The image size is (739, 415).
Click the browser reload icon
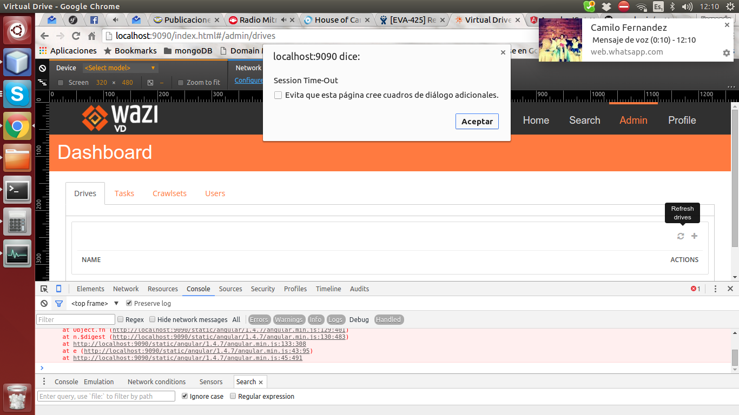click(x=76, y=36)
